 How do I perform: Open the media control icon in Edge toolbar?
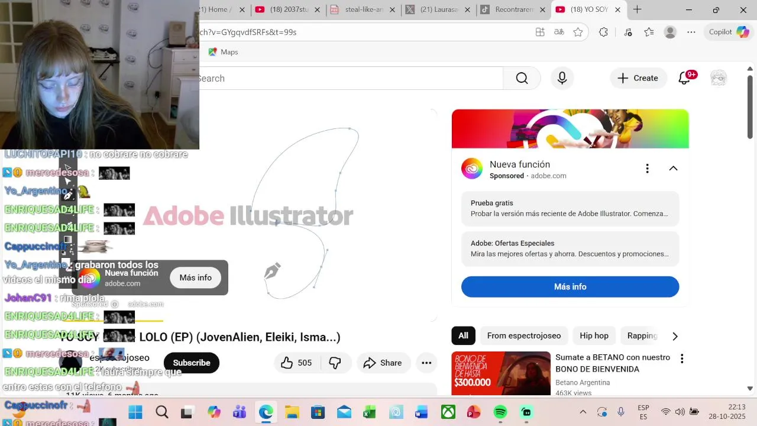point(627,32)
